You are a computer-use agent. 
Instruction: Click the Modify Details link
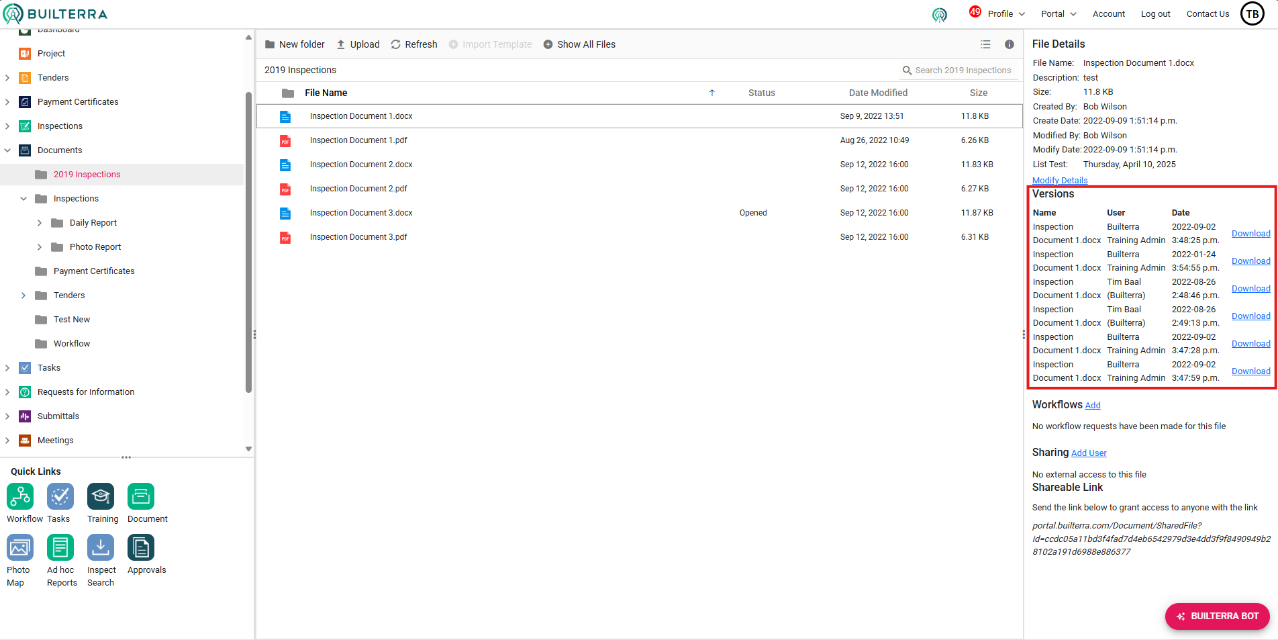(1060, 180)
